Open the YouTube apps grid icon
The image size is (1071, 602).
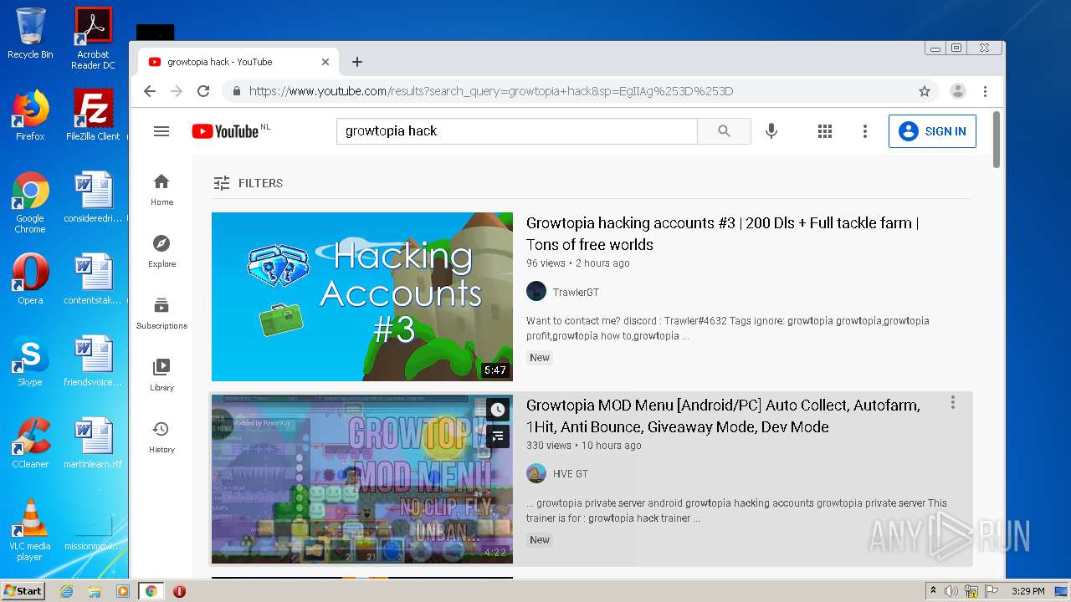[x=825, y=131]
